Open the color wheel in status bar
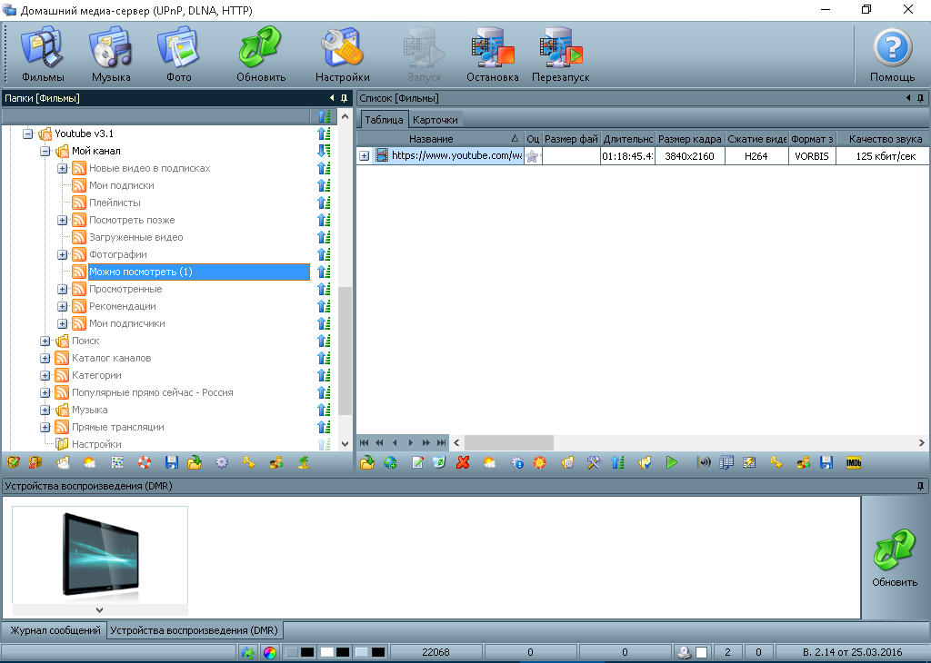Image resolution: width=931 pixels, height=663 pixels. (269, 652)
